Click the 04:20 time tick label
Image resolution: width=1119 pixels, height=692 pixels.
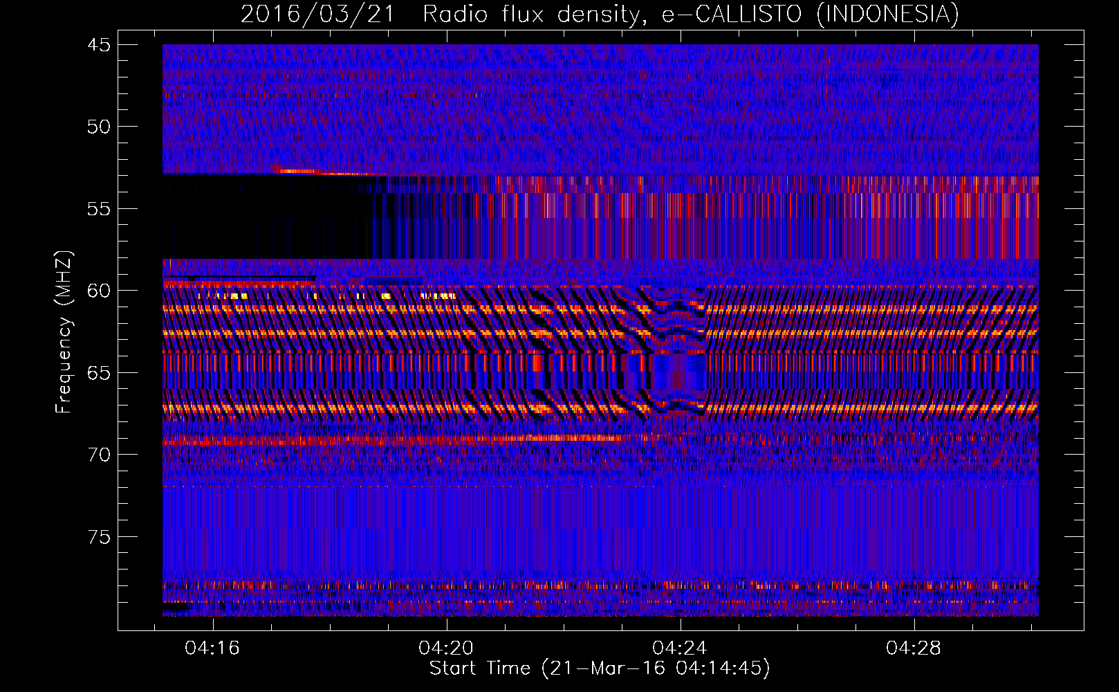pos(446,648)
